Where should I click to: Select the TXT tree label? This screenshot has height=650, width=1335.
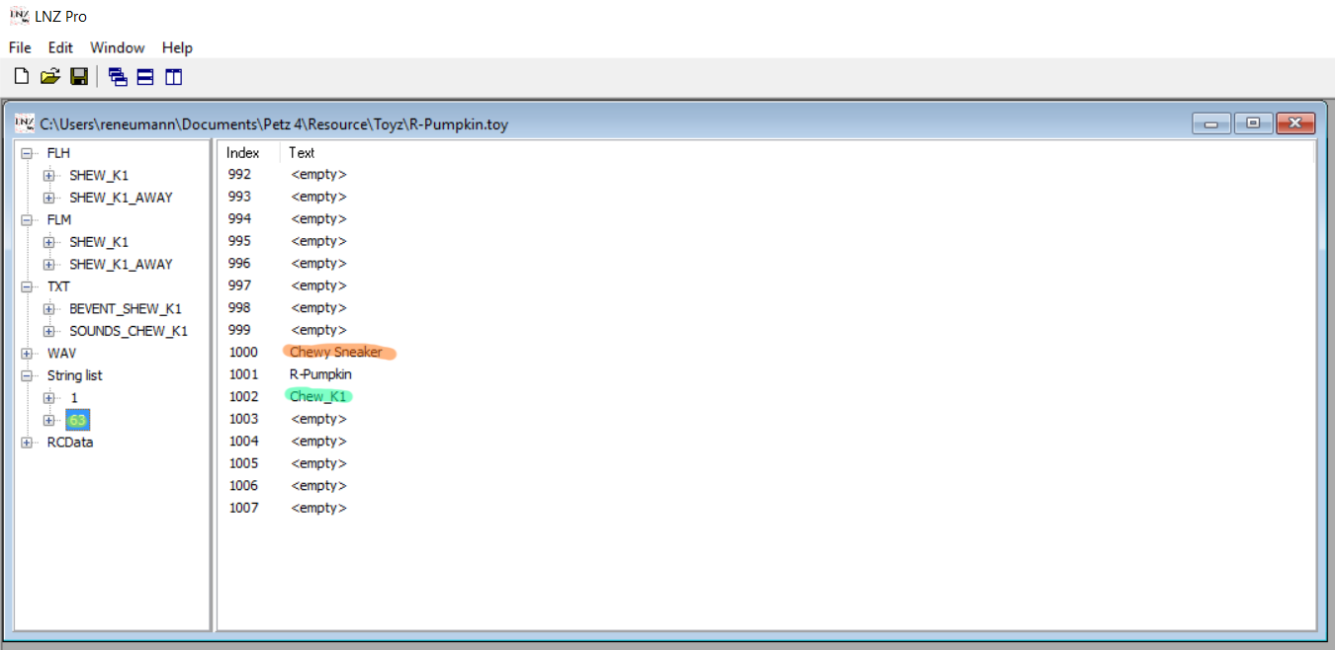58,286
